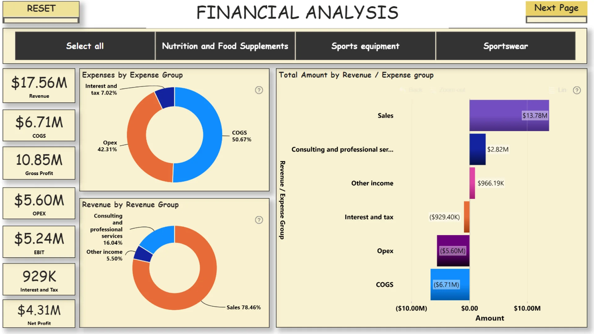Open help icon on Total Amount chart
Viewport: 594px width, 334px height.
577,90
